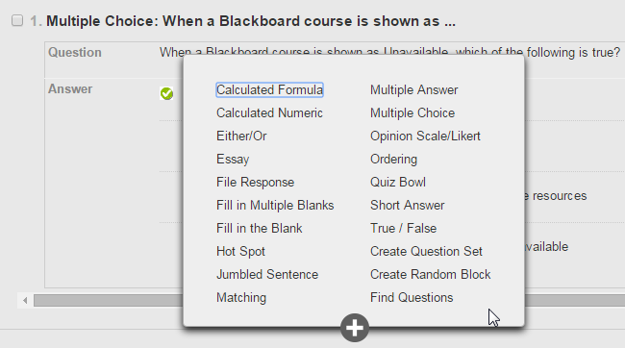
Task: Pick Hot Spot question type
Action: tap(240, 252)
